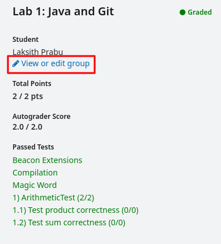Select the 2.0 / 2.0 autograder value
Image resolution: width=221 pixels, height=244 pixels.
27,127
